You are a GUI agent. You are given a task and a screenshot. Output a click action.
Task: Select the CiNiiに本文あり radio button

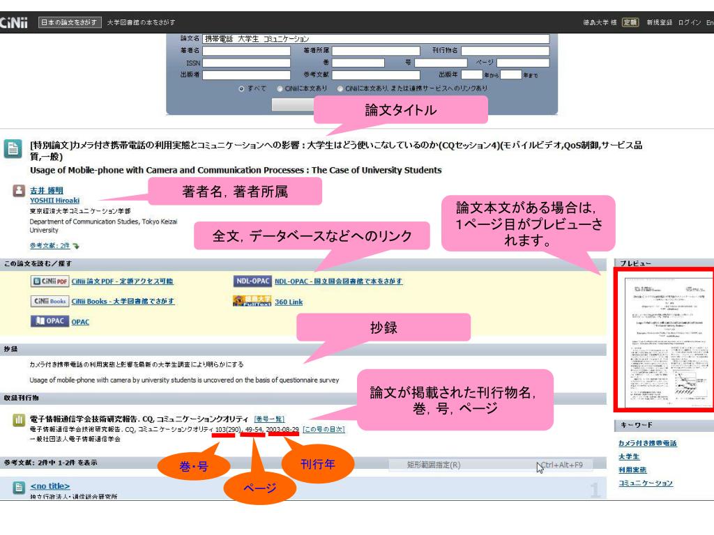280,88
